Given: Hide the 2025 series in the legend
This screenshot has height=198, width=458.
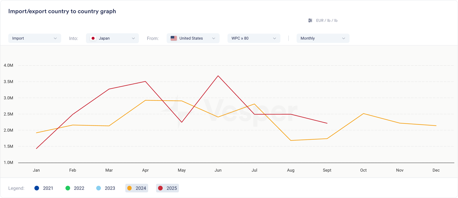Looking at the screenshot, I should coord(168,188).
